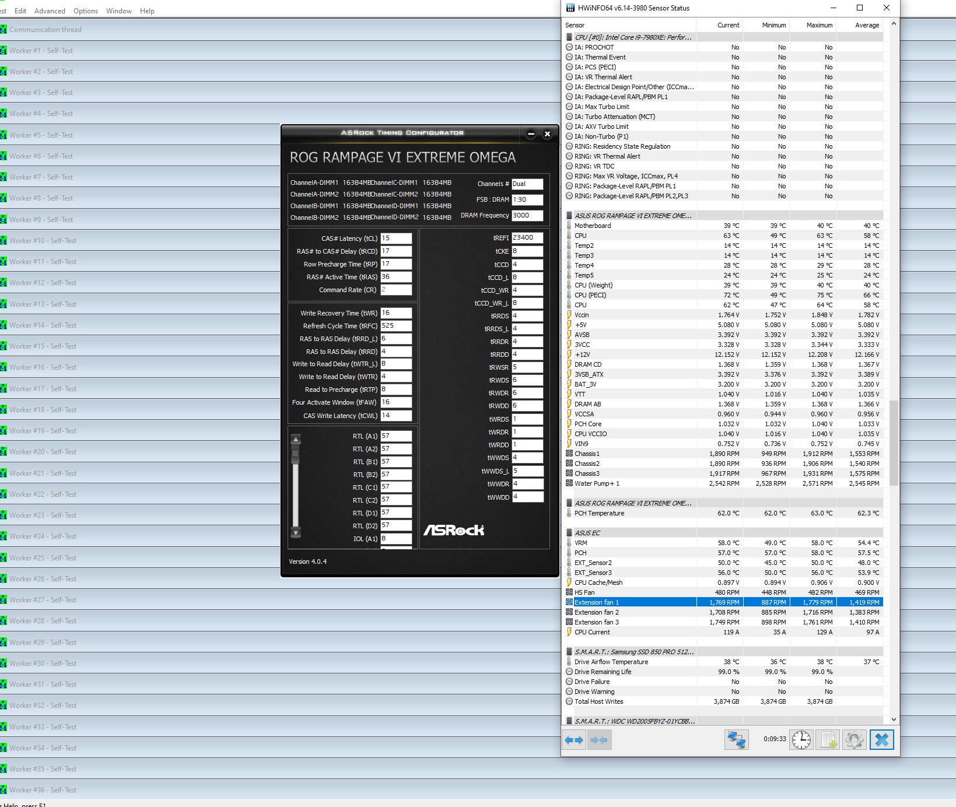Screen dimensions: 956x807
Task: Open the Window menu in Prime95
Action: tap(119, 11)
